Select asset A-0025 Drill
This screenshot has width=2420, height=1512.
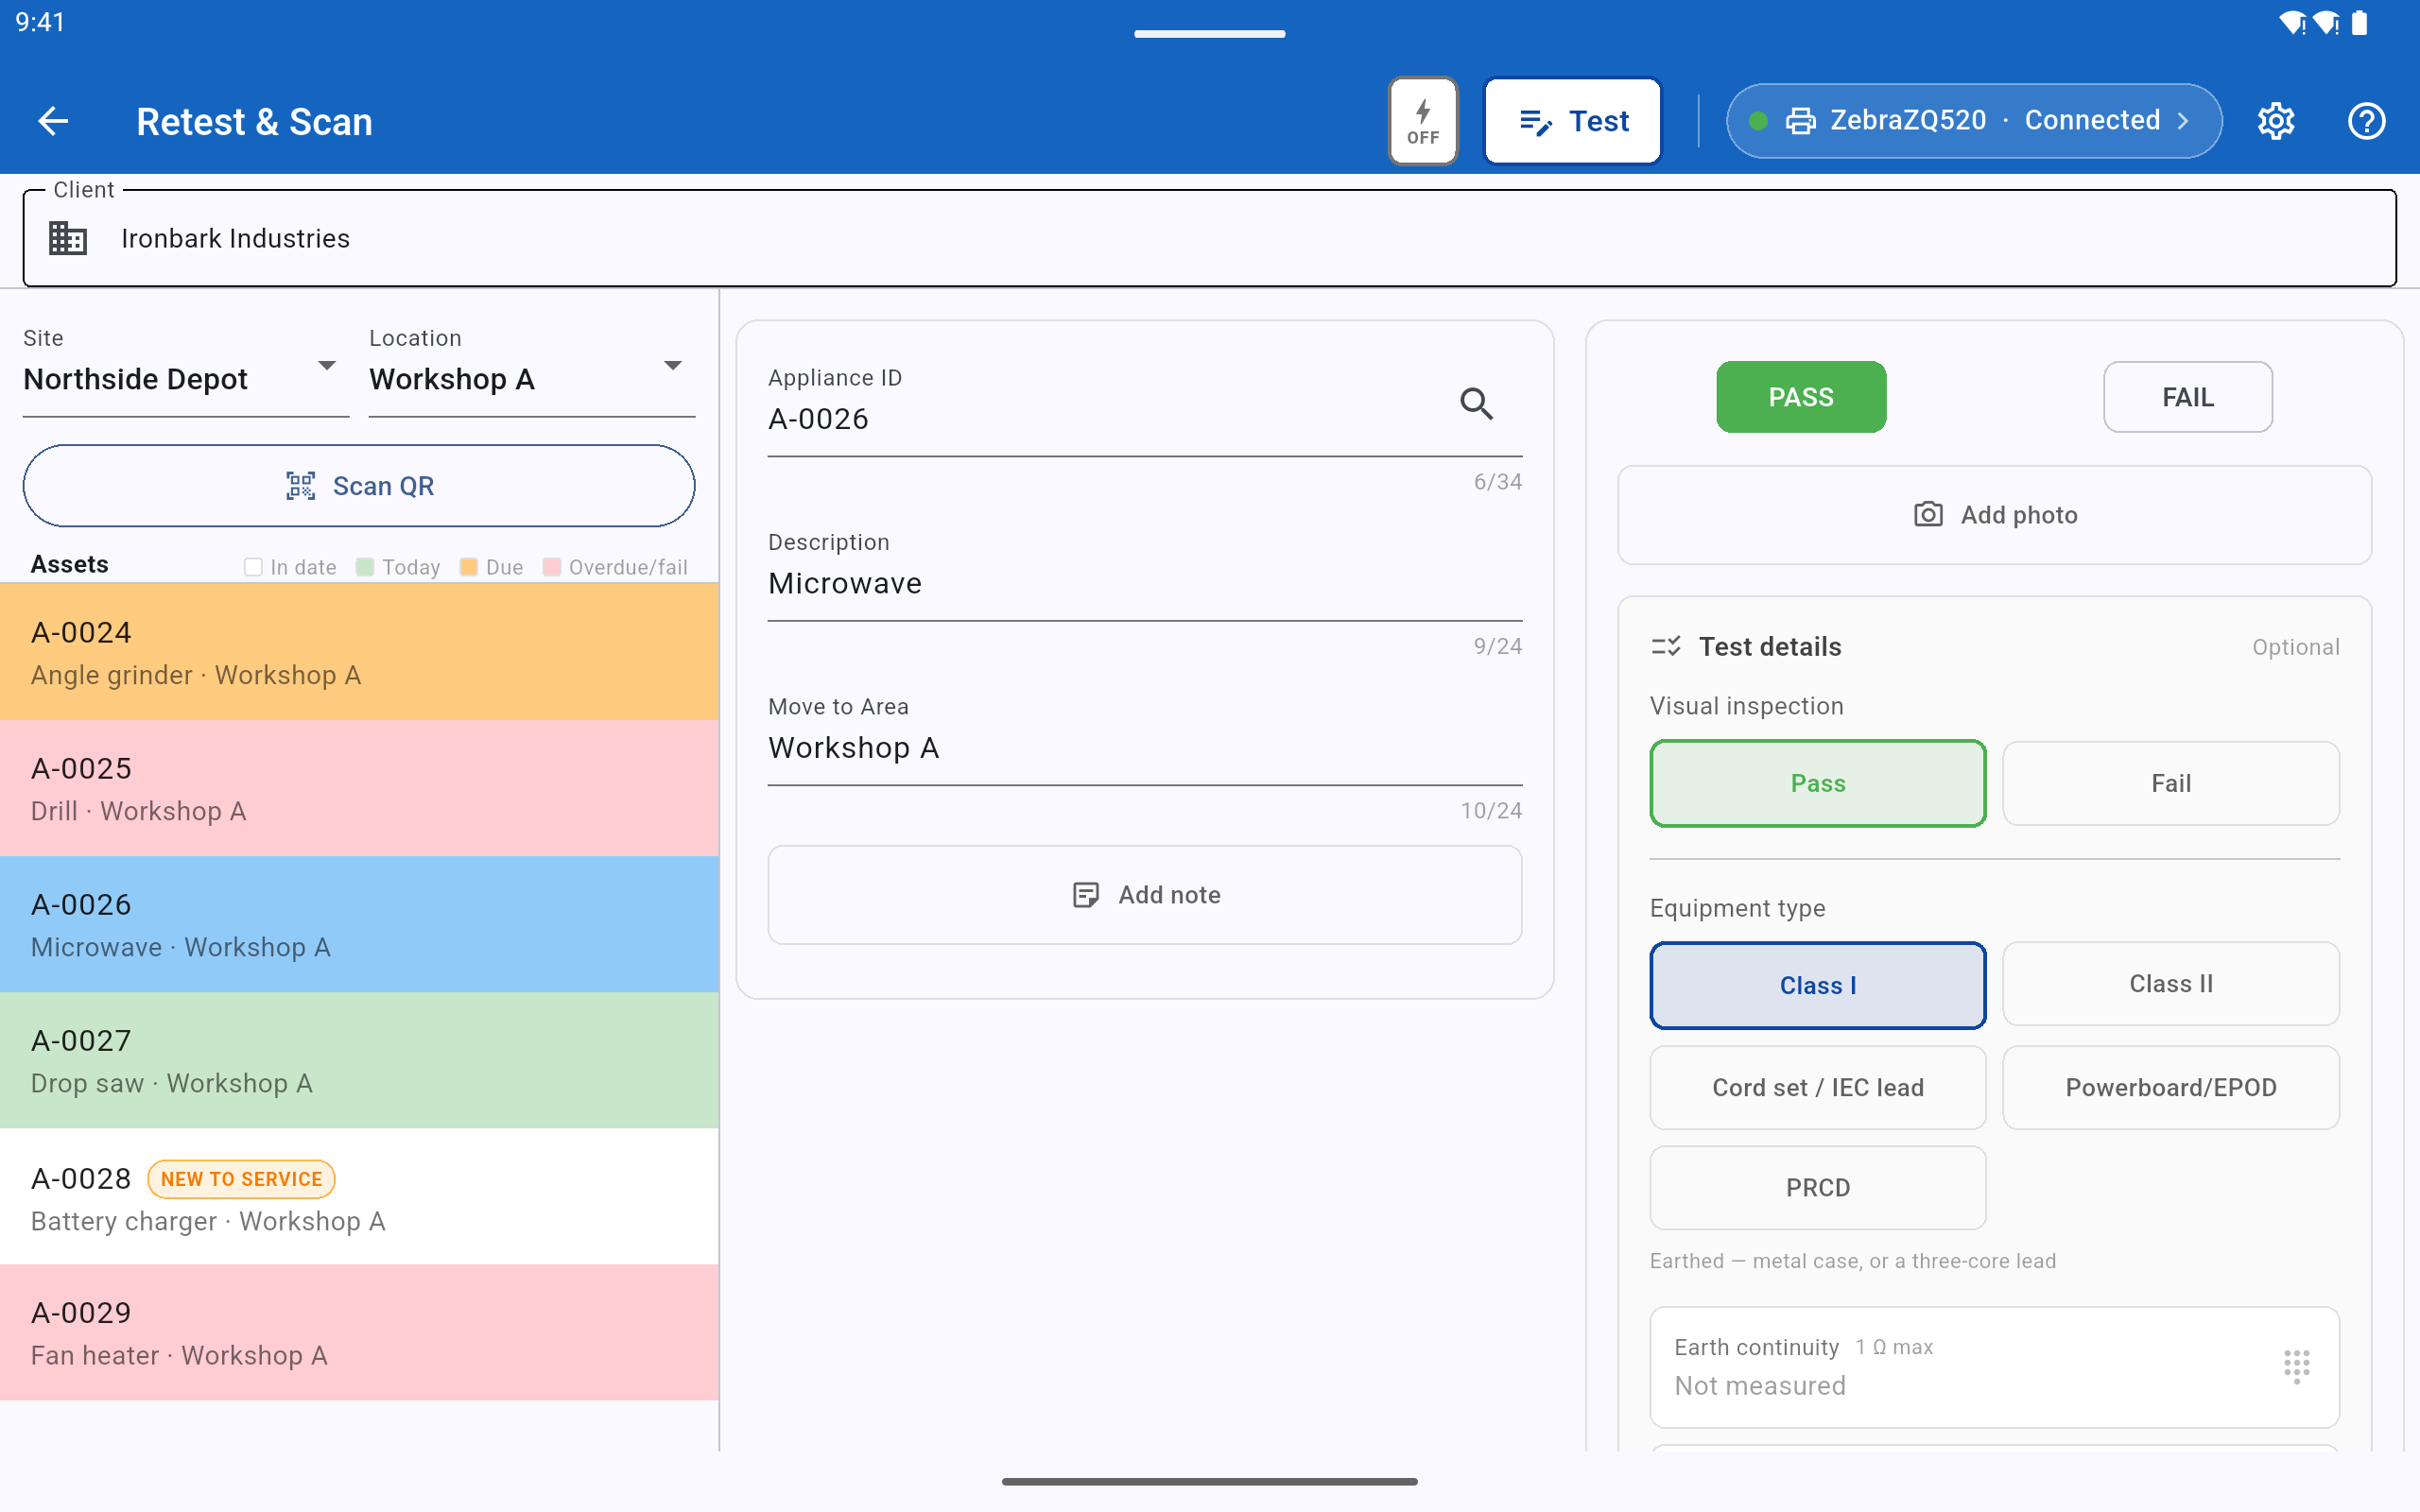point(359,788)
